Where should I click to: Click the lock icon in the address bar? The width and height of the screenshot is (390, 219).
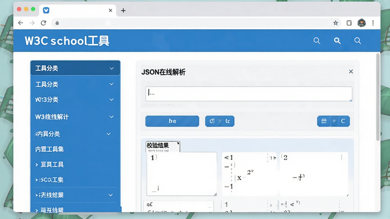pos(57,23)
